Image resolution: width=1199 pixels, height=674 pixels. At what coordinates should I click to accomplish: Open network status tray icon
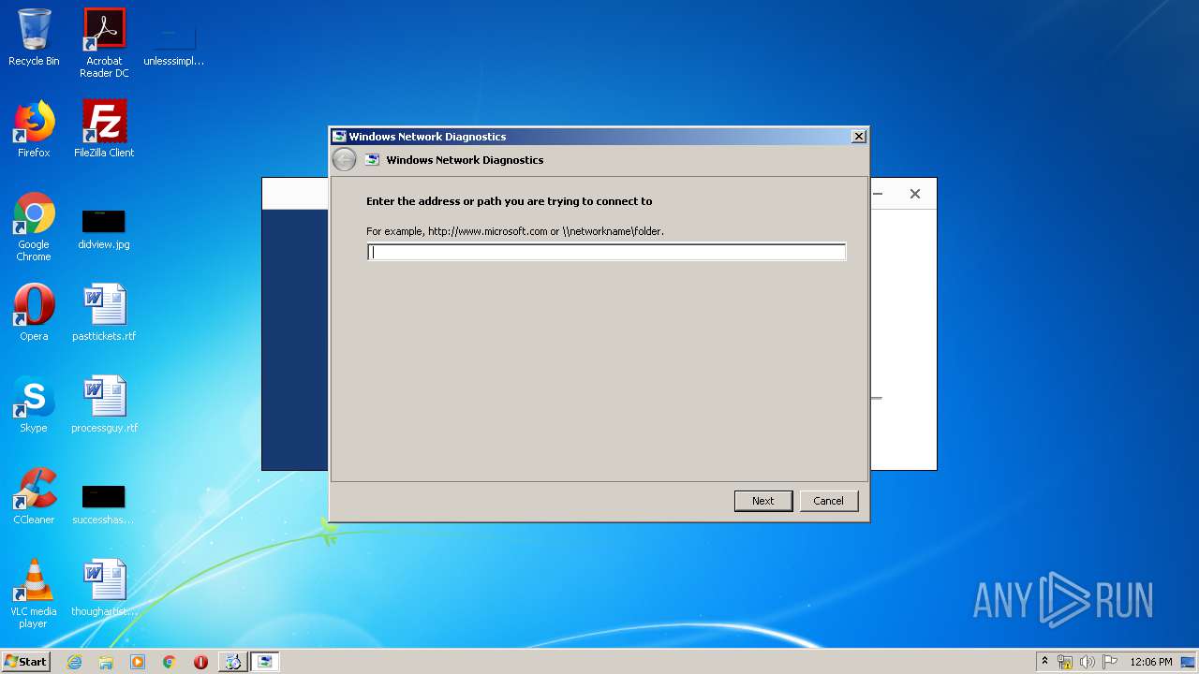tap(1065, 662)
